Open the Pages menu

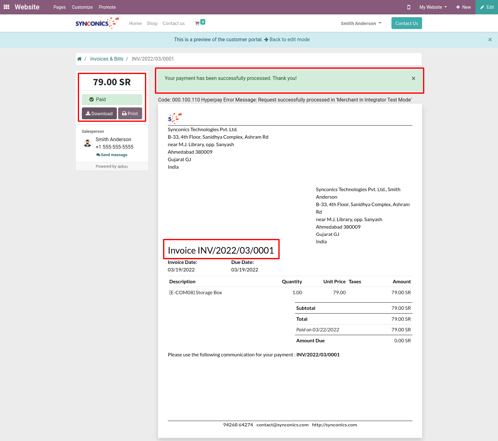click(59, 7)
